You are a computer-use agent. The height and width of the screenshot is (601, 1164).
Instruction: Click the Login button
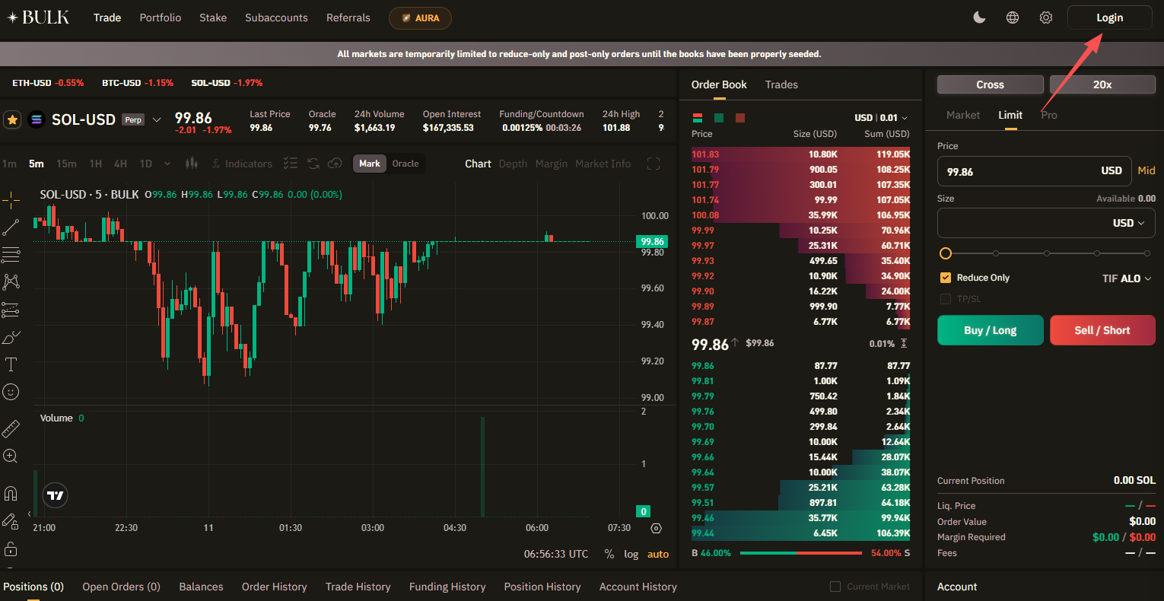pos(1109,17)
